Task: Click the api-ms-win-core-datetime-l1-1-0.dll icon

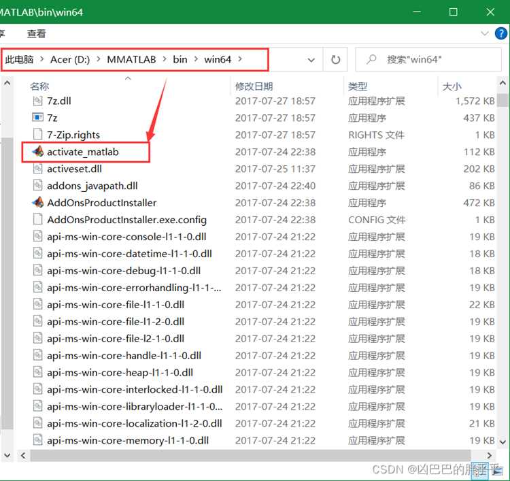Action: click(37, 253)
